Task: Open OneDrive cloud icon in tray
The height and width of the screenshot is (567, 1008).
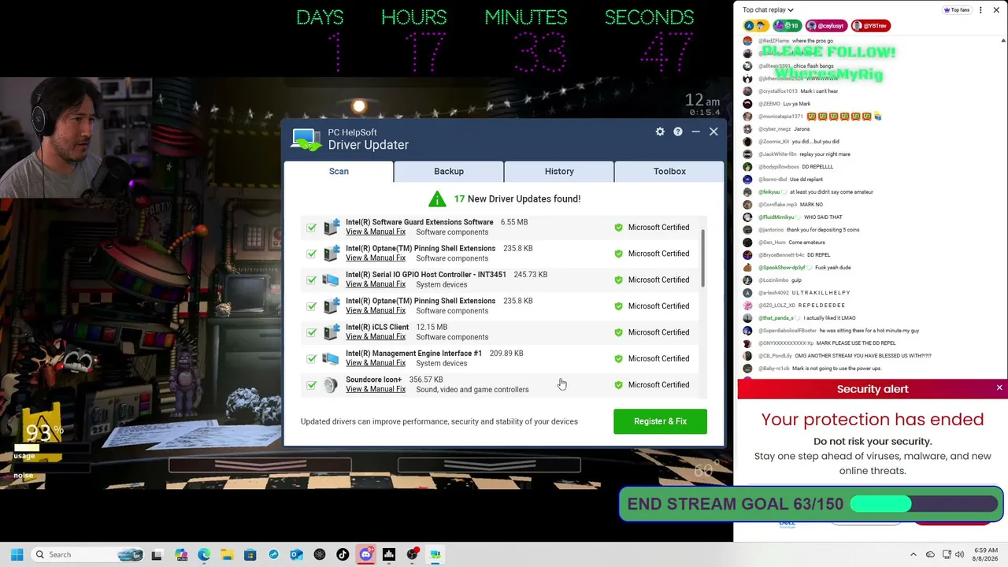Action: 930,554
